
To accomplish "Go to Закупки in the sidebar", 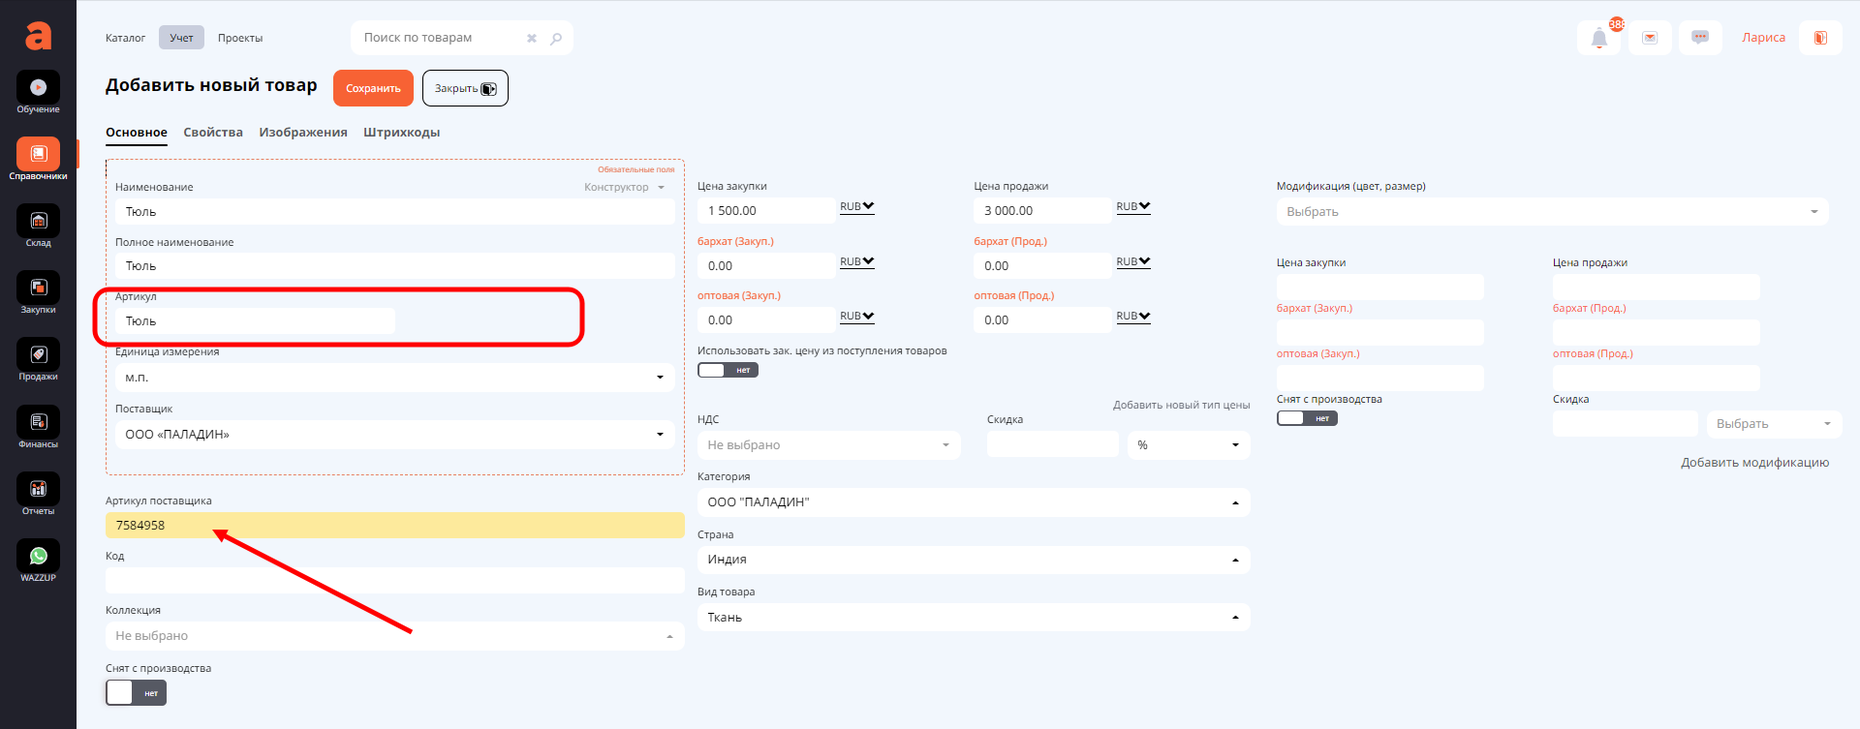I will pyautogui.click(x=38, y=289).
